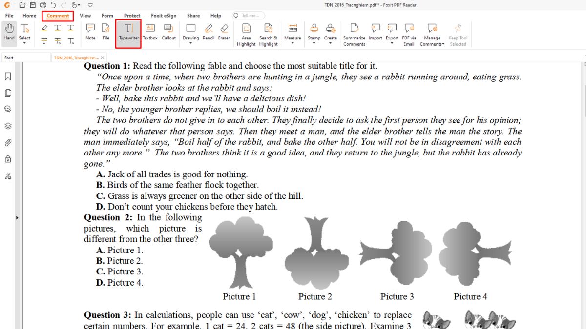Choose the Highlight text markup tool
The width and height of the screenshot is (586, 329).
[44, 28]
